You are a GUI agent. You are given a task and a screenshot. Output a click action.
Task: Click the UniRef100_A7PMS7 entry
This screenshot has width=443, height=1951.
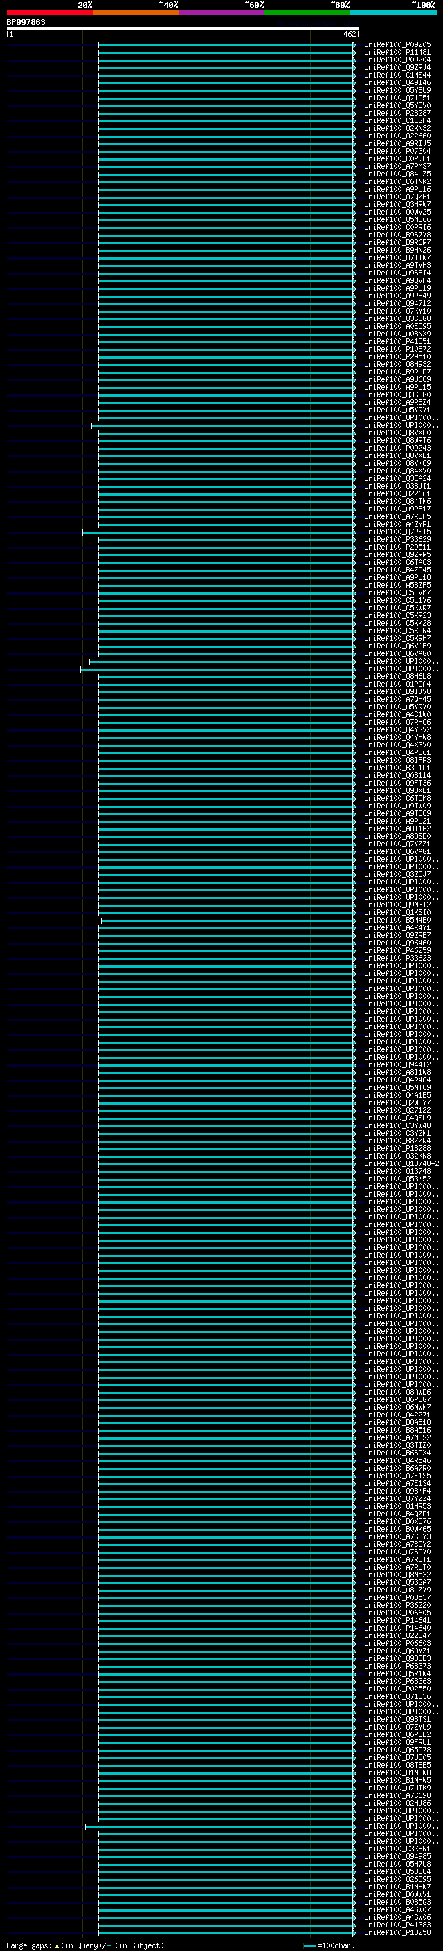[397, 167]
